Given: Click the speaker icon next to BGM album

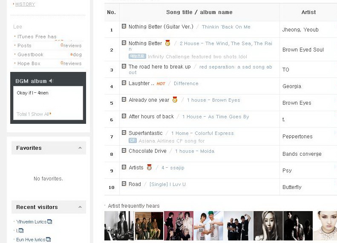Looking at the screenshot, I should pyautogui.click(x=51, y=81).
